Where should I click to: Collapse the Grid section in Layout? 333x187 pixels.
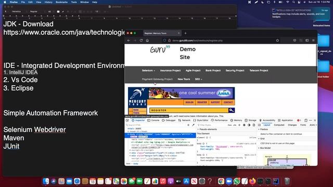(x=259, y=139)
